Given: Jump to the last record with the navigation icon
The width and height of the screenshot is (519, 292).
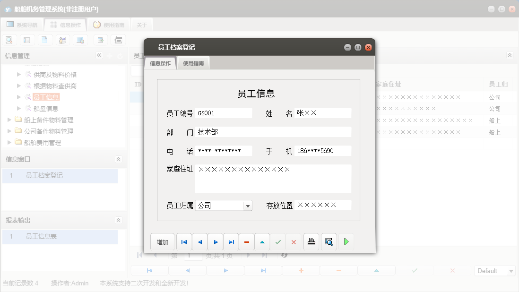Looking at the screenshot, I should (231, 242).
